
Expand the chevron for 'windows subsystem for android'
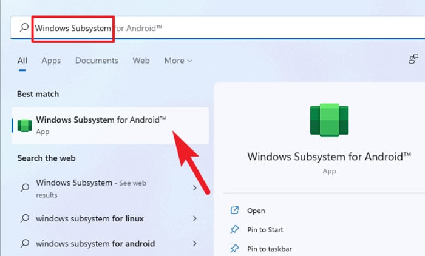[195, 243]
